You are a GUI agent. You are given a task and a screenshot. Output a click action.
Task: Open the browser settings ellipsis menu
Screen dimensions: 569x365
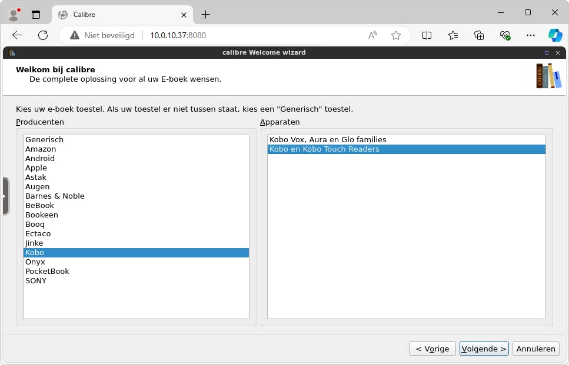click(x=531, y=35)
